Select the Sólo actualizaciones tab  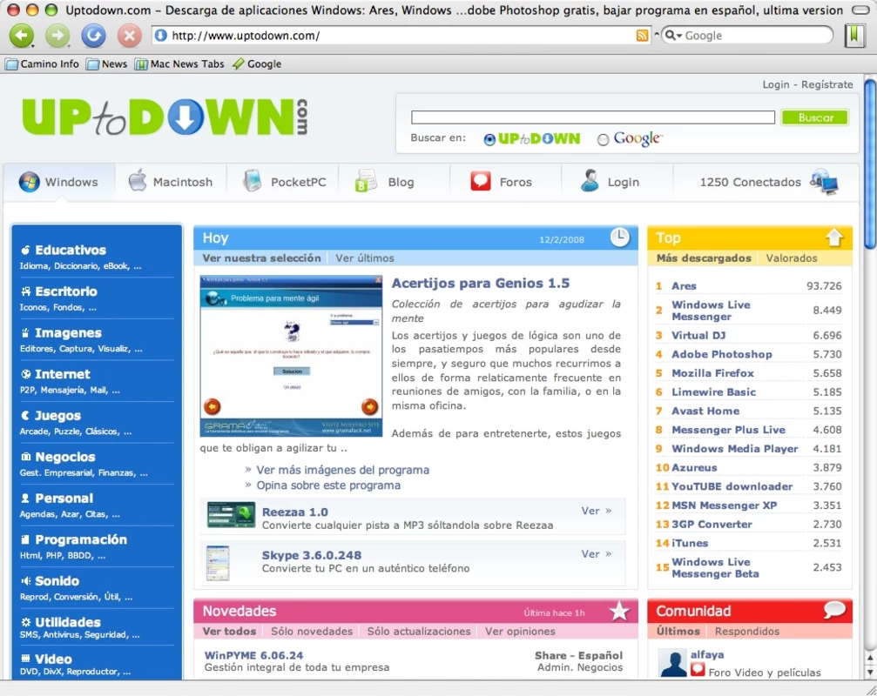click(x=419, y=632)
